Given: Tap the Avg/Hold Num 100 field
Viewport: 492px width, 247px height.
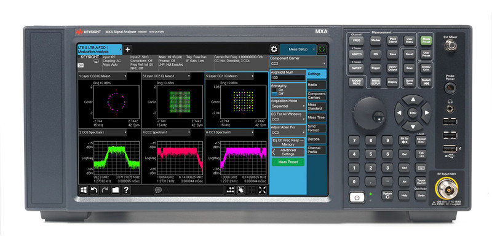Looking at the screenshot, I should click(288, 78).
